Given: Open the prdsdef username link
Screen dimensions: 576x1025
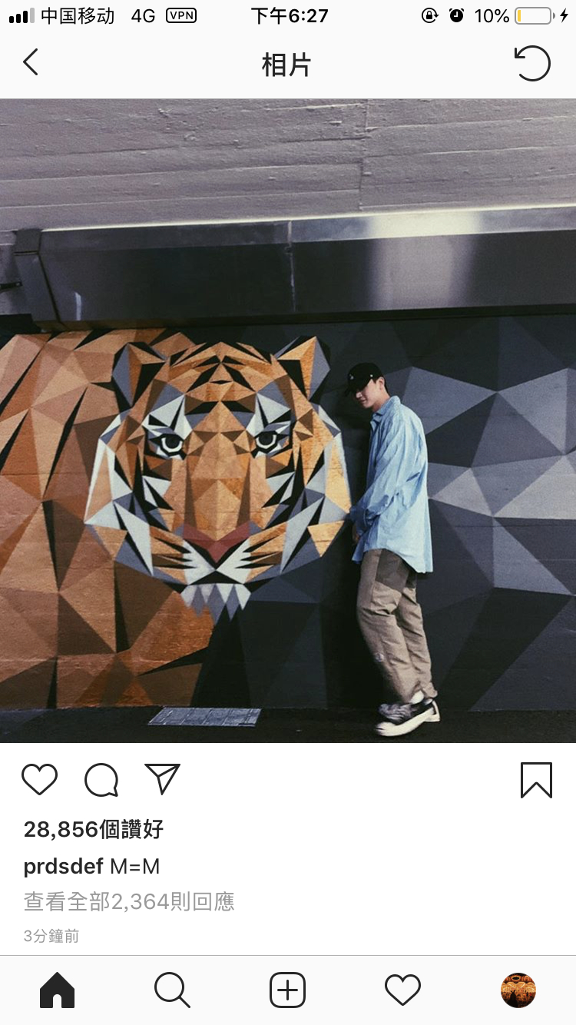Looking at the screenshot, I should coord(63,867).
